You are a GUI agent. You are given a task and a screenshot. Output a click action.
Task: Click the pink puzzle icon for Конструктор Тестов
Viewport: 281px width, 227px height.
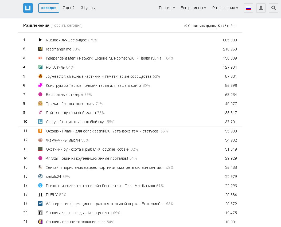coord(40,85)
